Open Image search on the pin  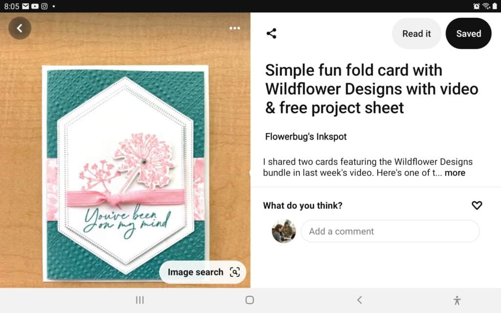[x=203, y=272]
